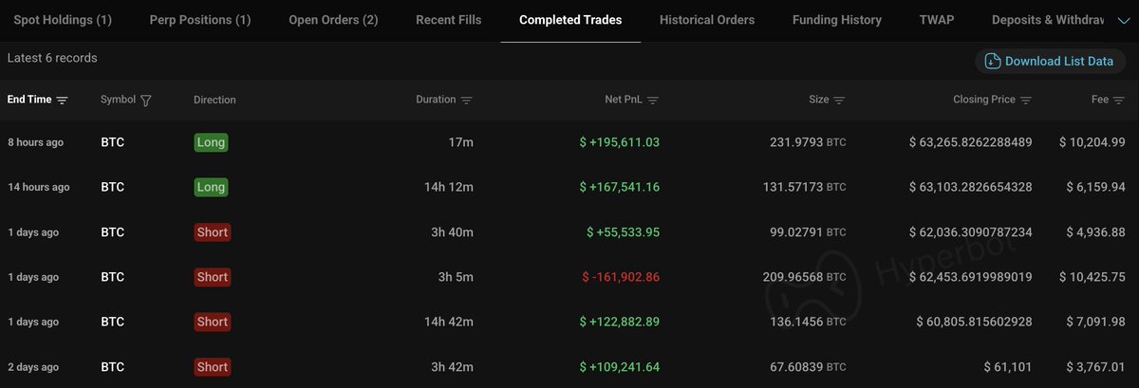Click the Short badge in the 14h 42m row
This screenshot has width=1139, height=388.
213,322
